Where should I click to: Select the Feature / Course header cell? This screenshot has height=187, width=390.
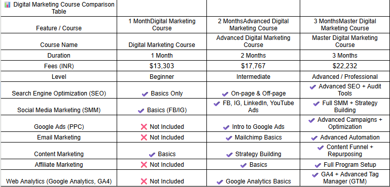[59, 25]
